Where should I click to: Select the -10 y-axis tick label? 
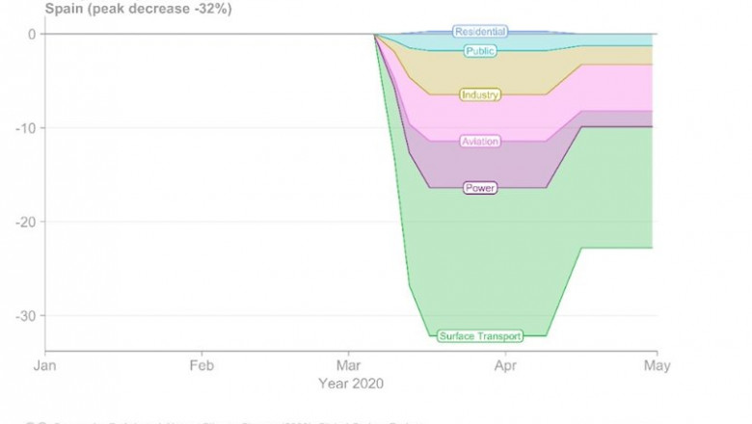click(x=25, y=128)
